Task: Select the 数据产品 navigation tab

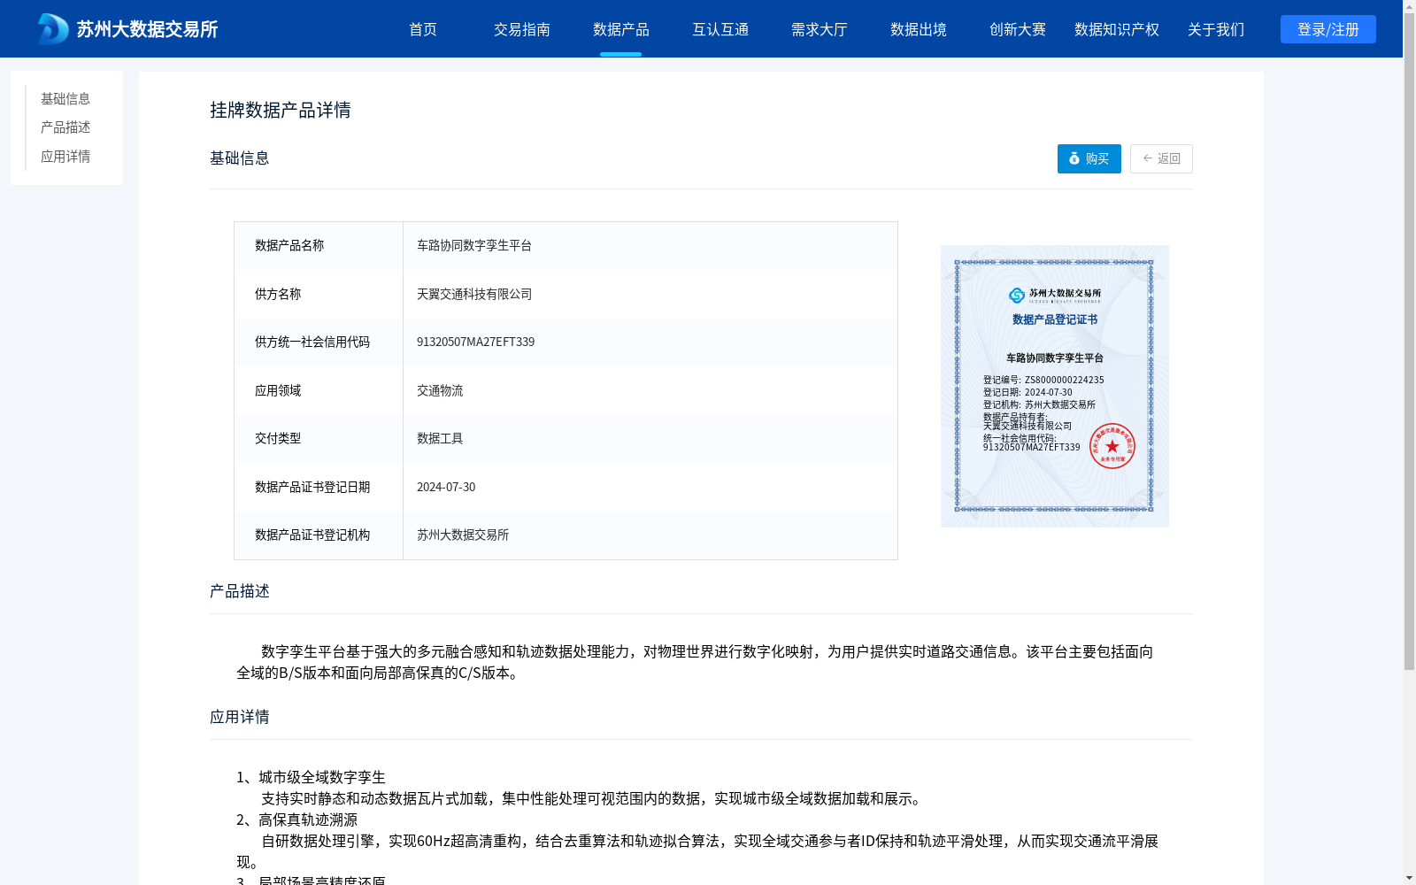Action: pyautogui.click(x=621, y=29)
